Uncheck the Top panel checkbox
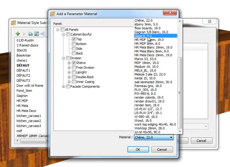The width and height of the screenshot is (230, 167). click(x=74, y=39)
